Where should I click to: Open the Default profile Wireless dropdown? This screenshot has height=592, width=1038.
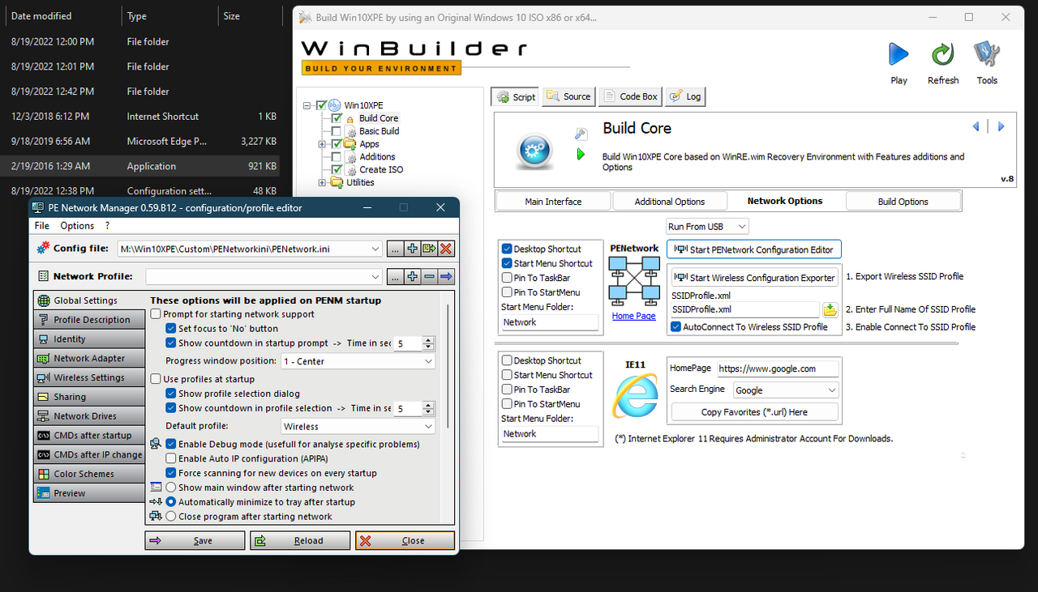click(358, 426)
